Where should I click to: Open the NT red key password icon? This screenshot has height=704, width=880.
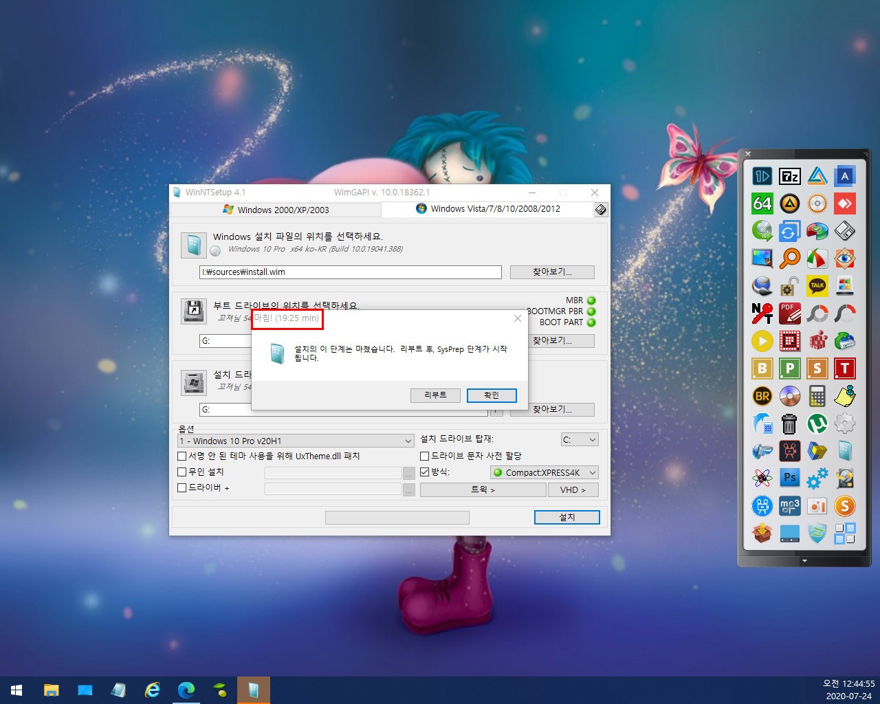pos(762,313)
